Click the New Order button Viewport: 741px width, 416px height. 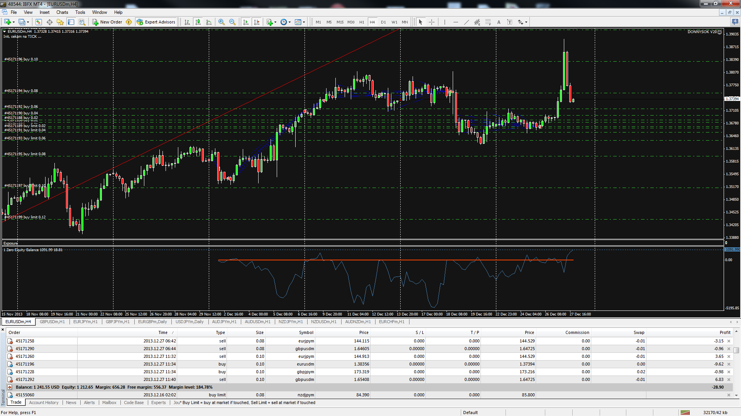(x=107, y=22)
